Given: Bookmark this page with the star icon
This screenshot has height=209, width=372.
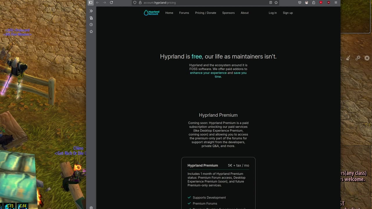Looking at the screenshot, I should 276,3.
